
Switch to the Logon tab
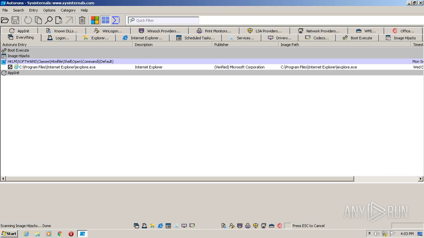tap(59, 38)
